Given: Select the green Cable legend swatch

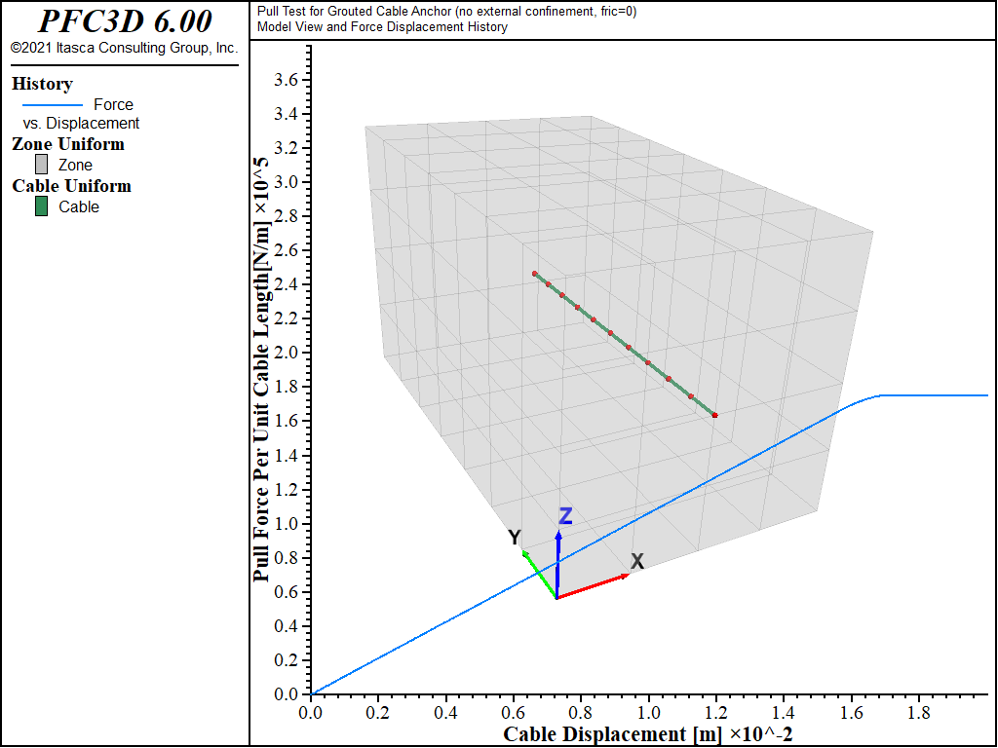Looking at the screenshot, I should pyautogui.click(x=41, y=206).
